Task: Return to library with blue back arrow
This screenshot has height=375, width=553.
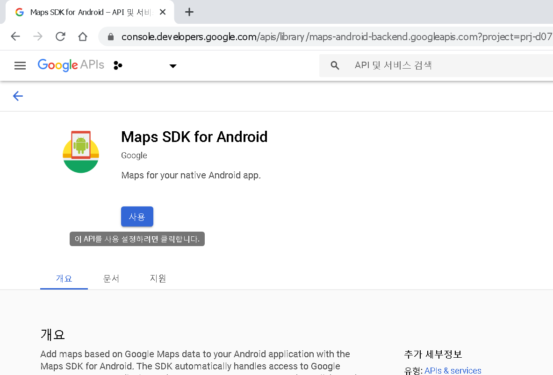Action: (x=18, y=96)
